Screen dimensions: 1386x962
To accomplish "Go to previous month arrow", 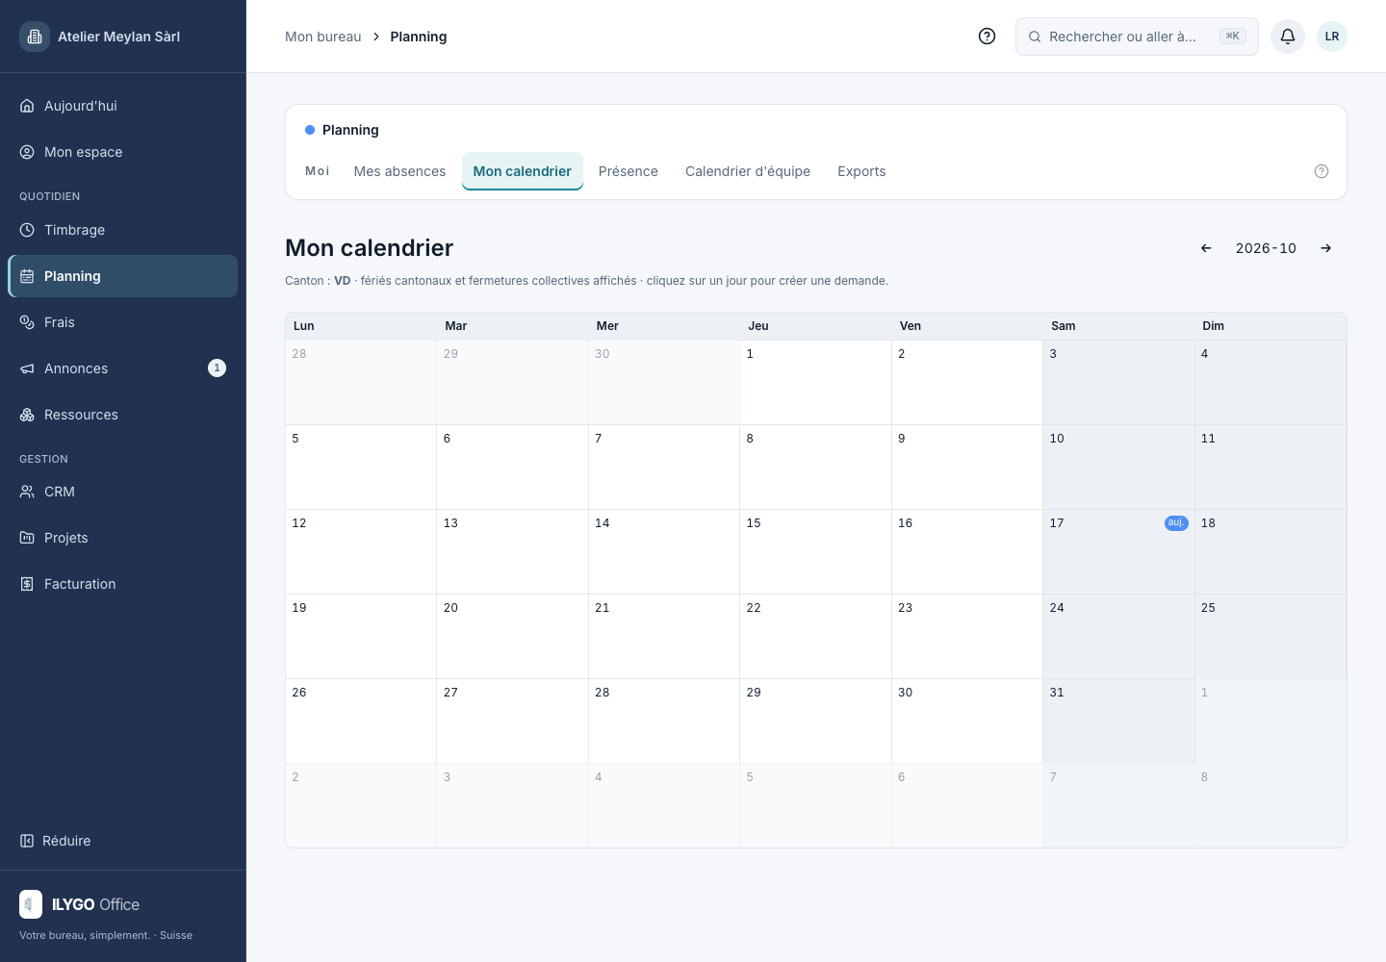I will 1206,248.
